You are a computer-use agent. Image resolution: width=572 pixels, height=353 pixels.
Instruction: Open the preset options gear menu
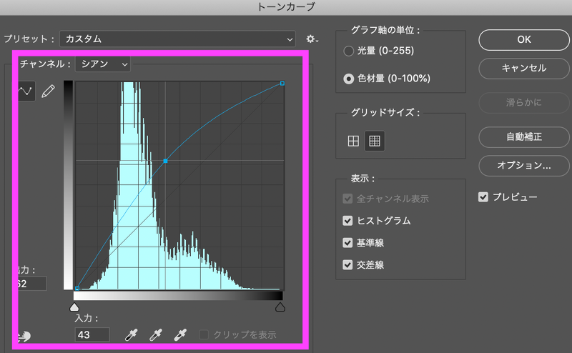pos(311,39)
